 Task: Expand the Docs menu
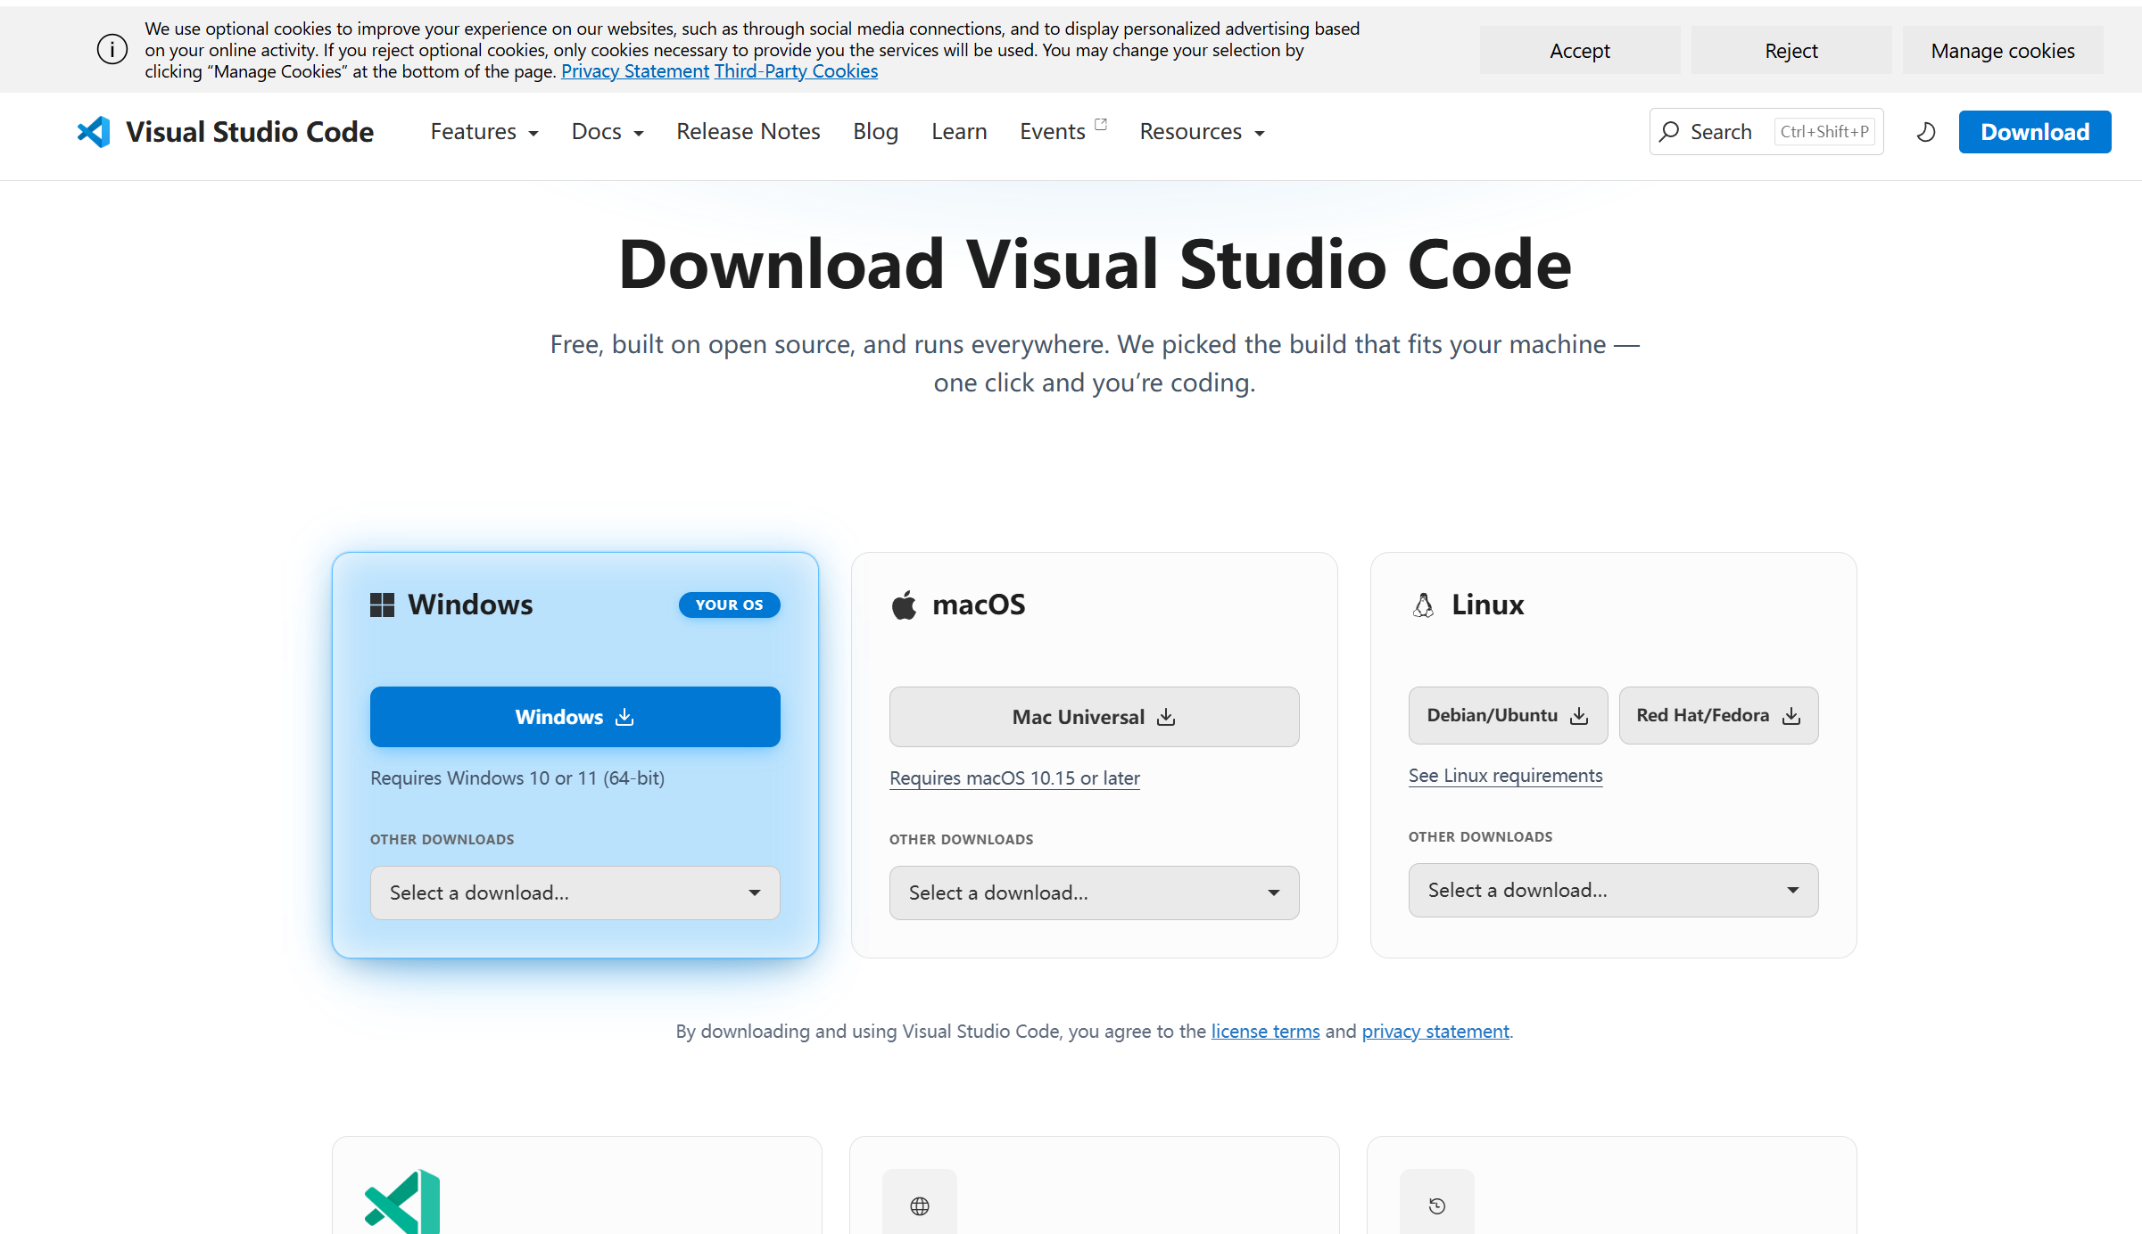click(608, 132)
